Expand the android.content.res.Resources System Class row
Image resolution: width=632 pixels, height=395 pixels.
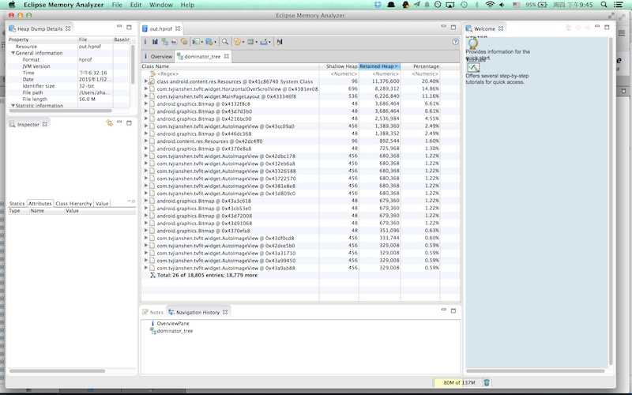pyautogui.click(x=146, y=81)
